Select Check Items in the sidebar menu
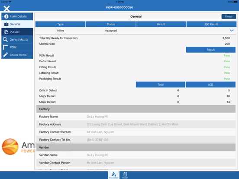Screen dimensions: 239x179 17,55
